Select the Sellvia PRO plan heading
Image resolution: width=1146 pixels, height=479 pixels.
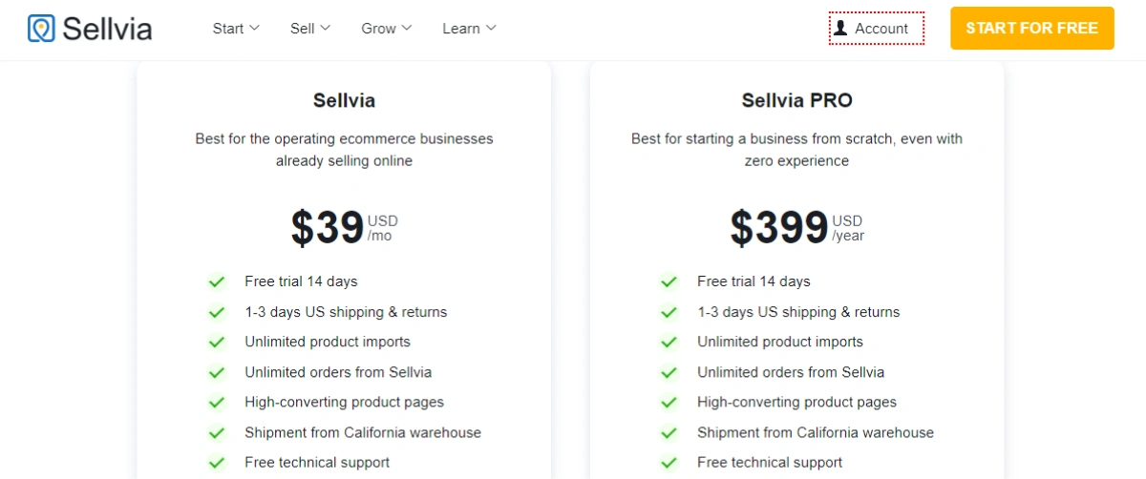click(x=797, y=100)
